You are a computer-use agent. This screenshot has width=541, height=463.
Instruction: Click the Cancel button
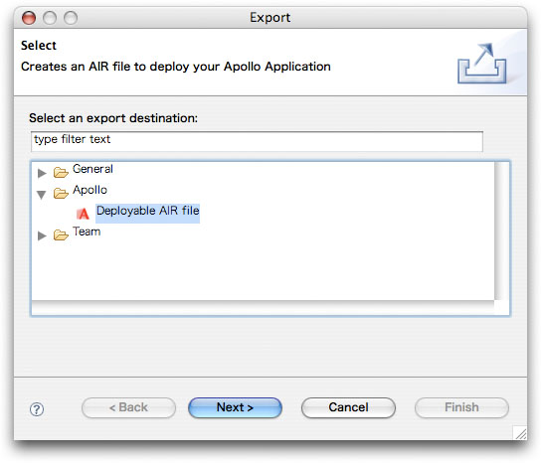pyautogui.click(x=348, y=407)
